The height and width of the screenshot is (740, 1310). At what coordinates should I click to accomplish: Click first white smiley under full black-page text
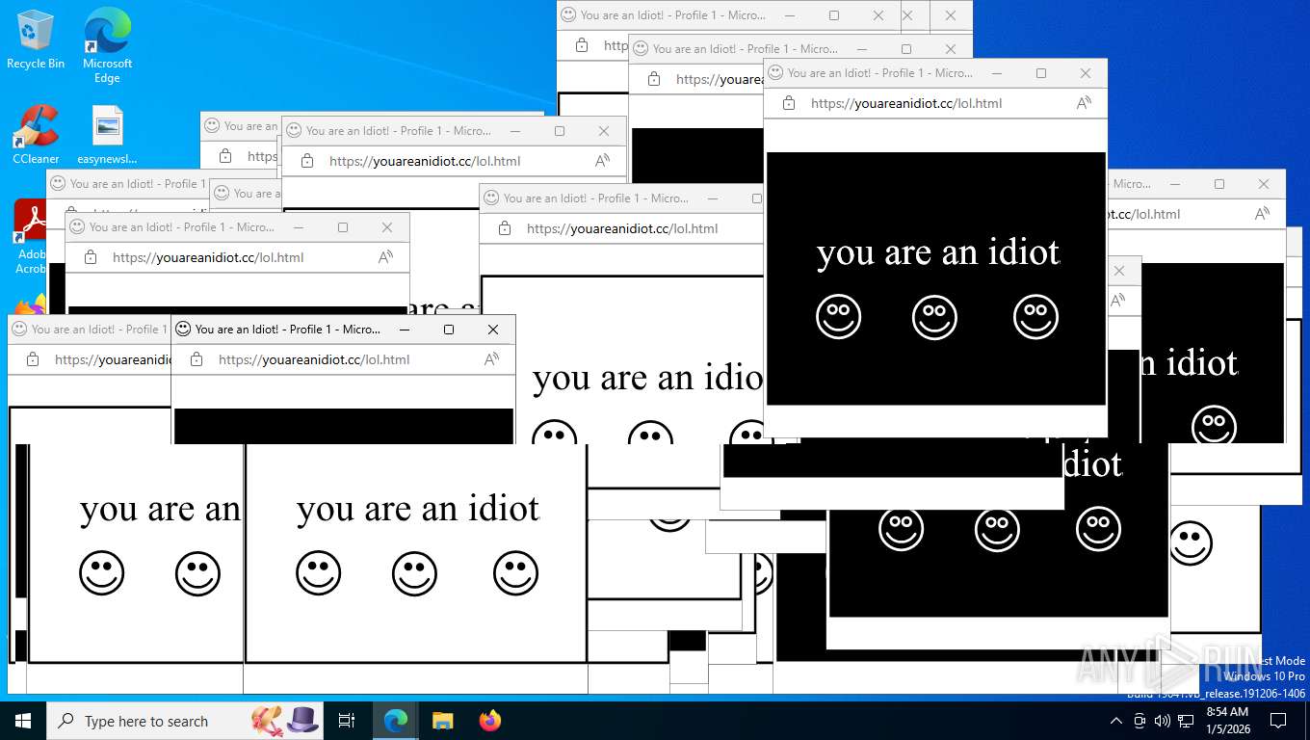[838, 316]
